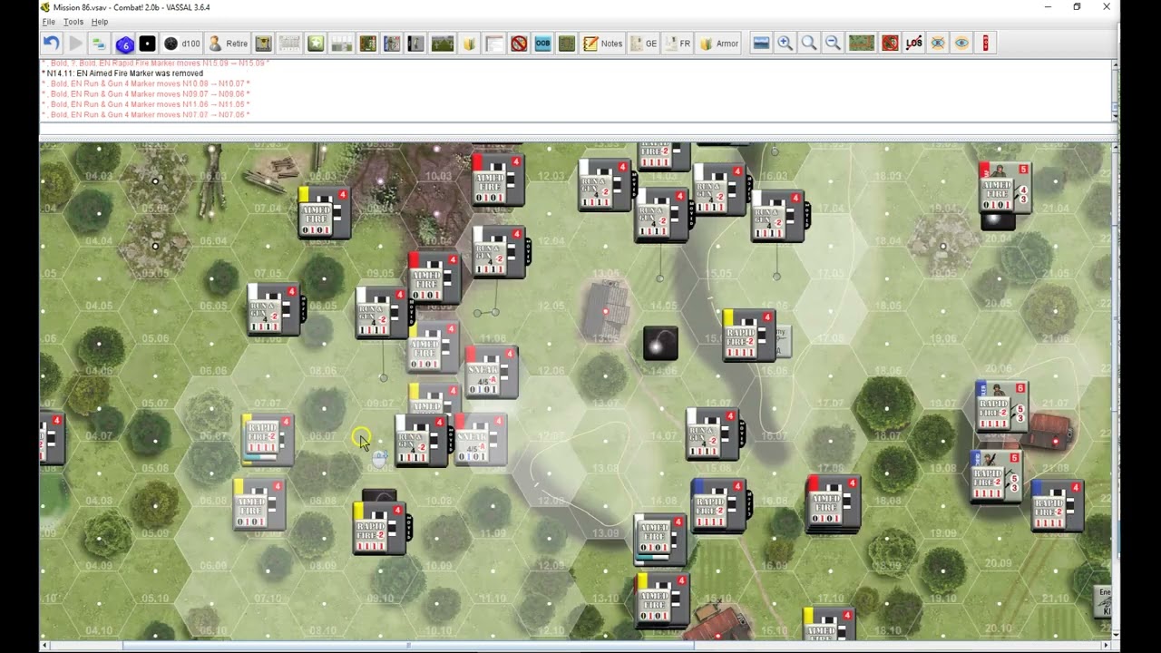Click the Step forward through logfile button

[75, 44]
